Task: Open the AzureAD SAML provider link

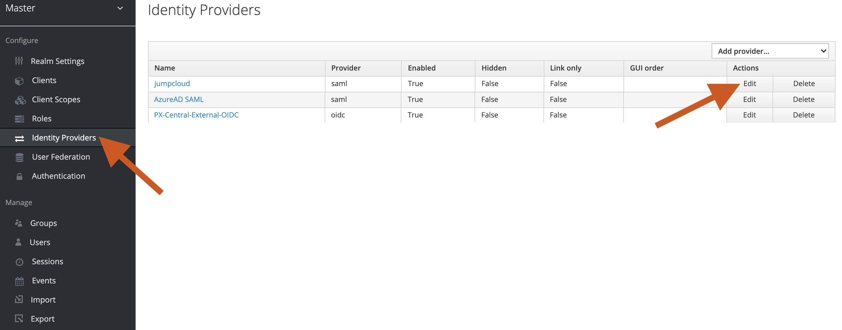Action: [x=179, y=99]
